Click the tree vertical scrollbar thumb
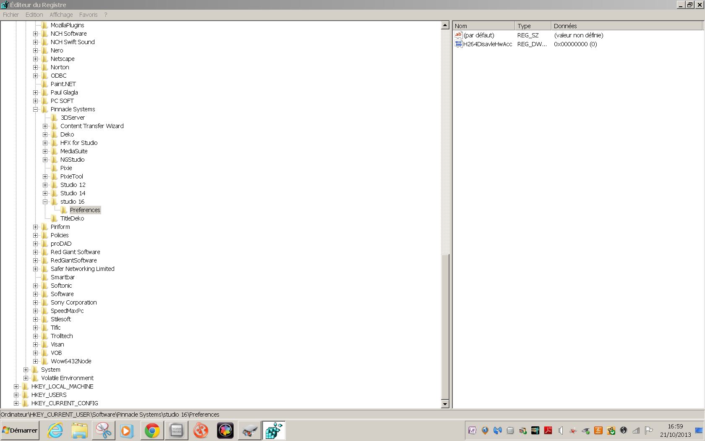This screenshot has height=441, width=705. (x=445, y=326)
